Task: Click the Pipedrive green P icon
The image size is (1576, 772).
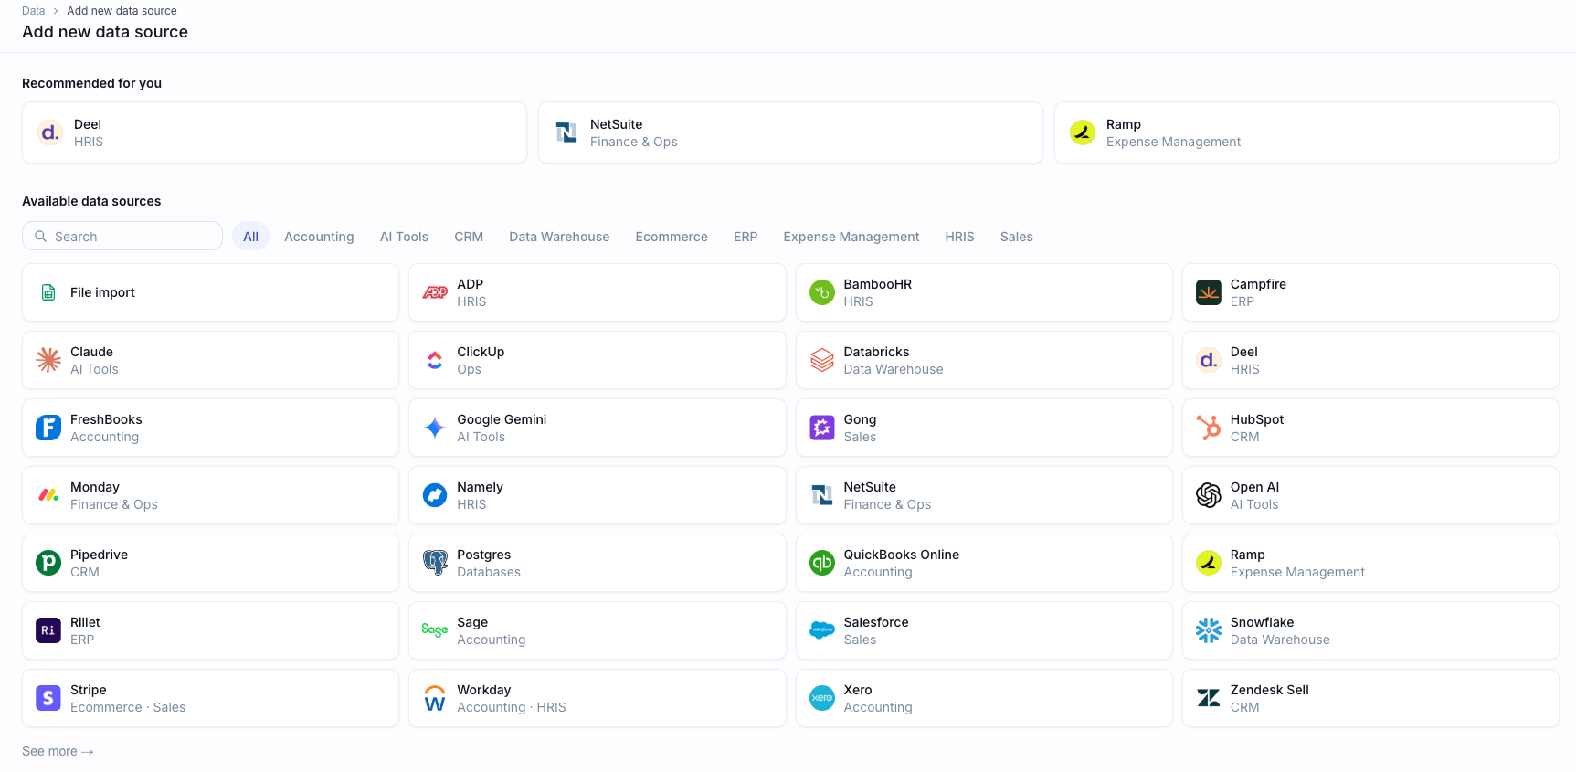Action: pyautogui.click(x=48, y=563)
